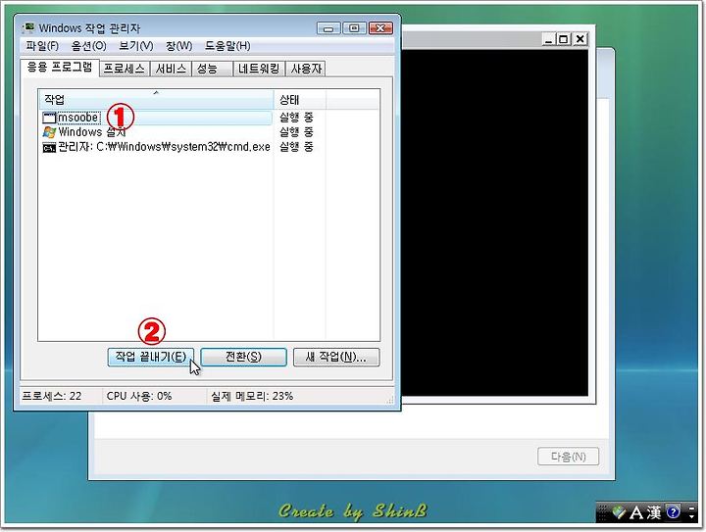Click 프로세스: 22 in the status bar
This screenshot has height=532, width=706.
(52, 396)
